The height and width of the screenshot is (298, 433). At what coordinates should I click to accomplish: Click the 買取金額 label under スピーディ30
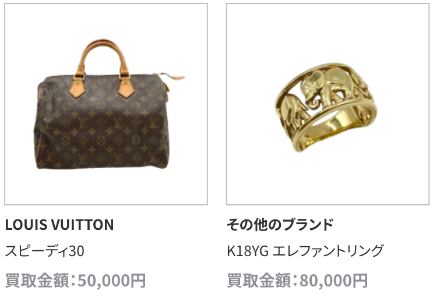pos(37,281)
